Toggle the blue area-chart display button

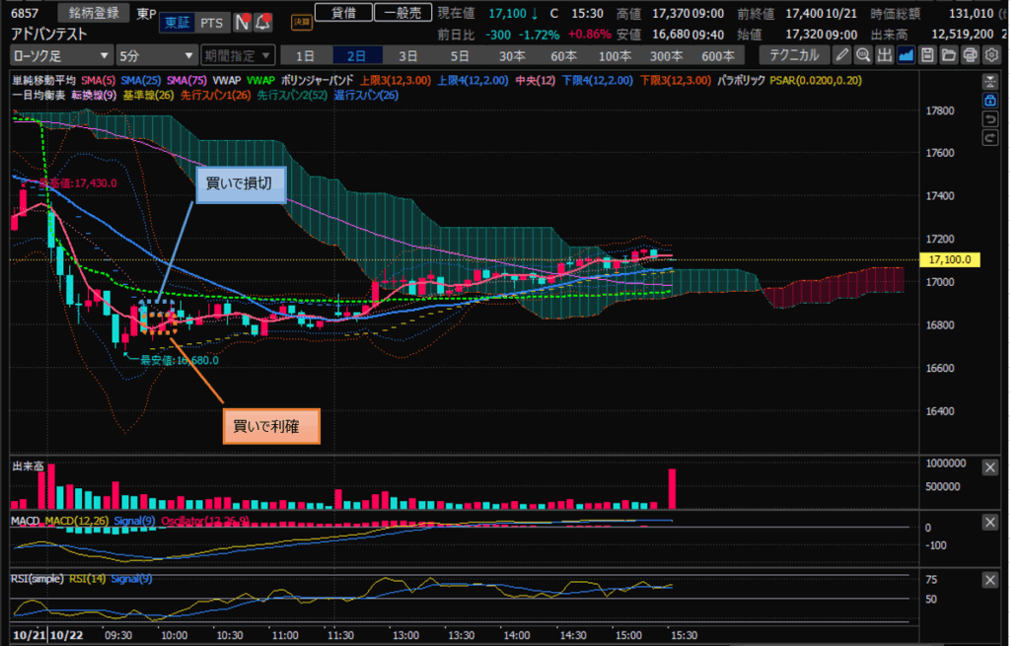pyautogui.click(x=905, y=54)
